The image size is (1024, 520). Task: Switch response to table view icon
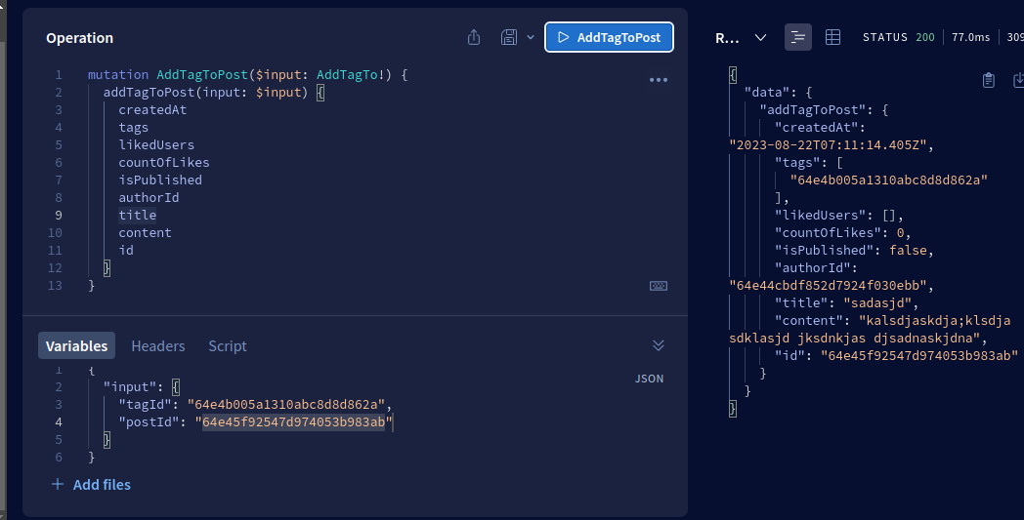[x=832, y=37]
